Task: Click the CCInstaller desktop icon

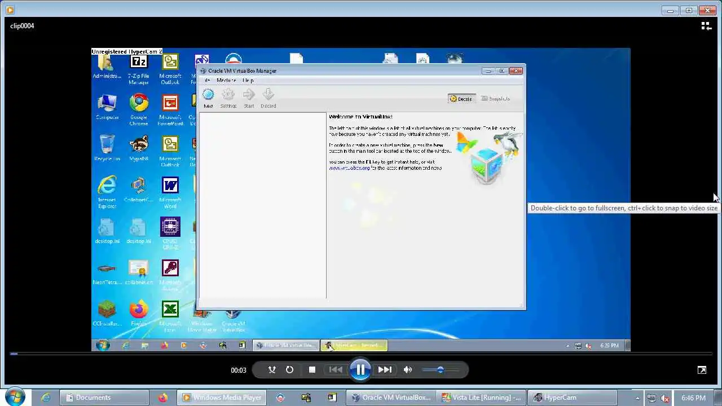Action: (x=107, y=314)
